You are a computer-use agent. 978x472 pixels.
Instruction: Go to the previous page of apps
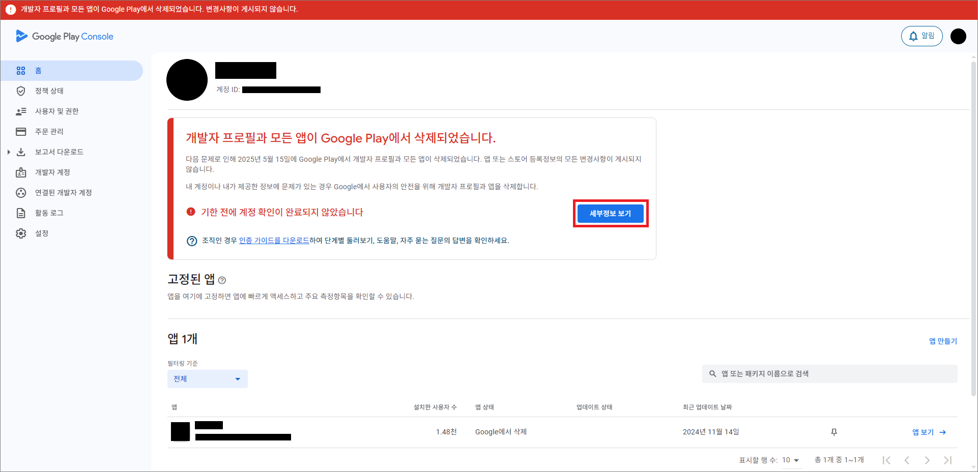click(x=907, y=460)
